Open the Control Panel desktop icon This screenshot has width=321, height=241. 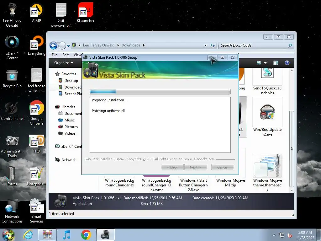tap(12, 111)
